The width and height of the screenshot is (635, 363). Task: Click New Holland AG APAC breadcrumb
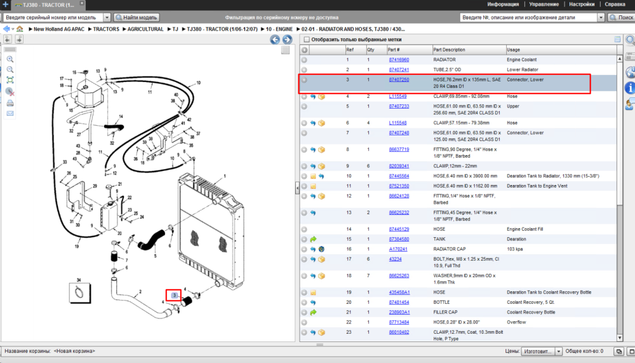tap(59, 29)
